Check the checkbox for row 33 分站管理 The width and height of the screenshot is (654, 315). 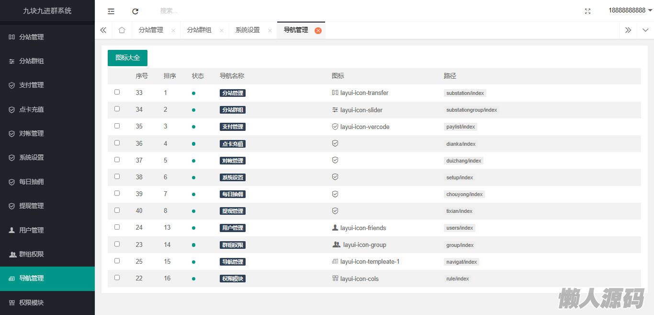[117, 92]
